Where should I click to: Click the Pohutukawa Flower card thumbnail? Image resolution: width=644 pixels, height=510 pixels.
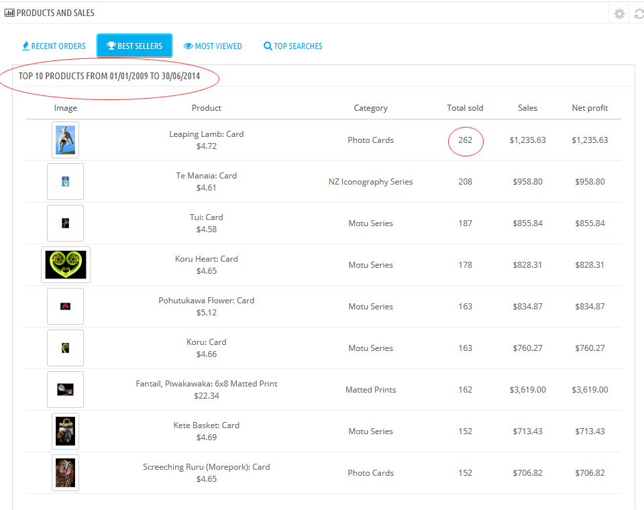click(x=65, y=306)
